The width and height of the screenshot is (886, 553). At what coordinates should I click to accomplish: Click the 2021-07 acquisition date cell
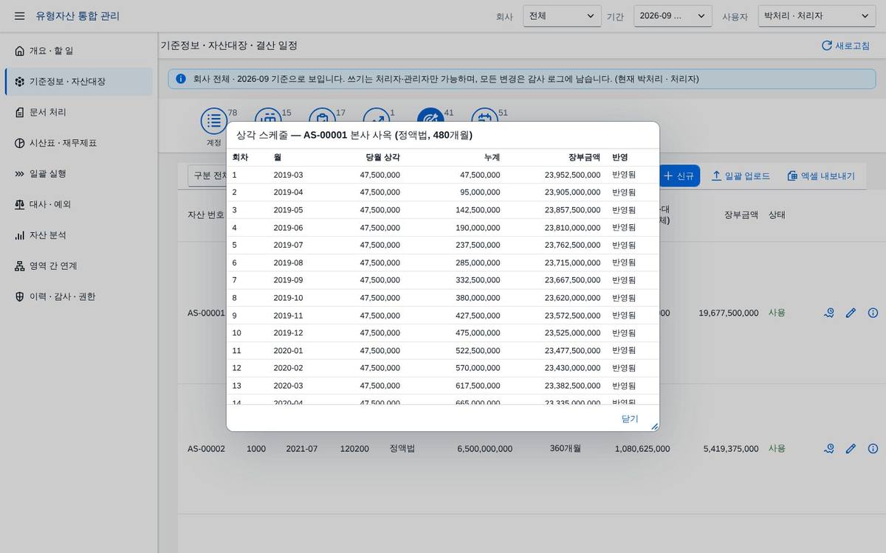click(x=302, y=448)
